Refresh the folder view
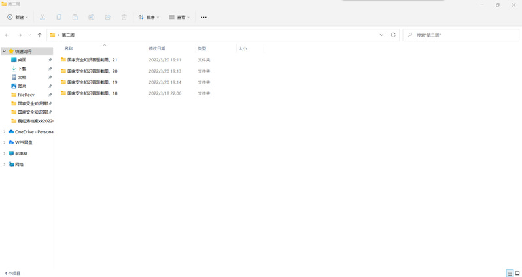 [393, 35]
